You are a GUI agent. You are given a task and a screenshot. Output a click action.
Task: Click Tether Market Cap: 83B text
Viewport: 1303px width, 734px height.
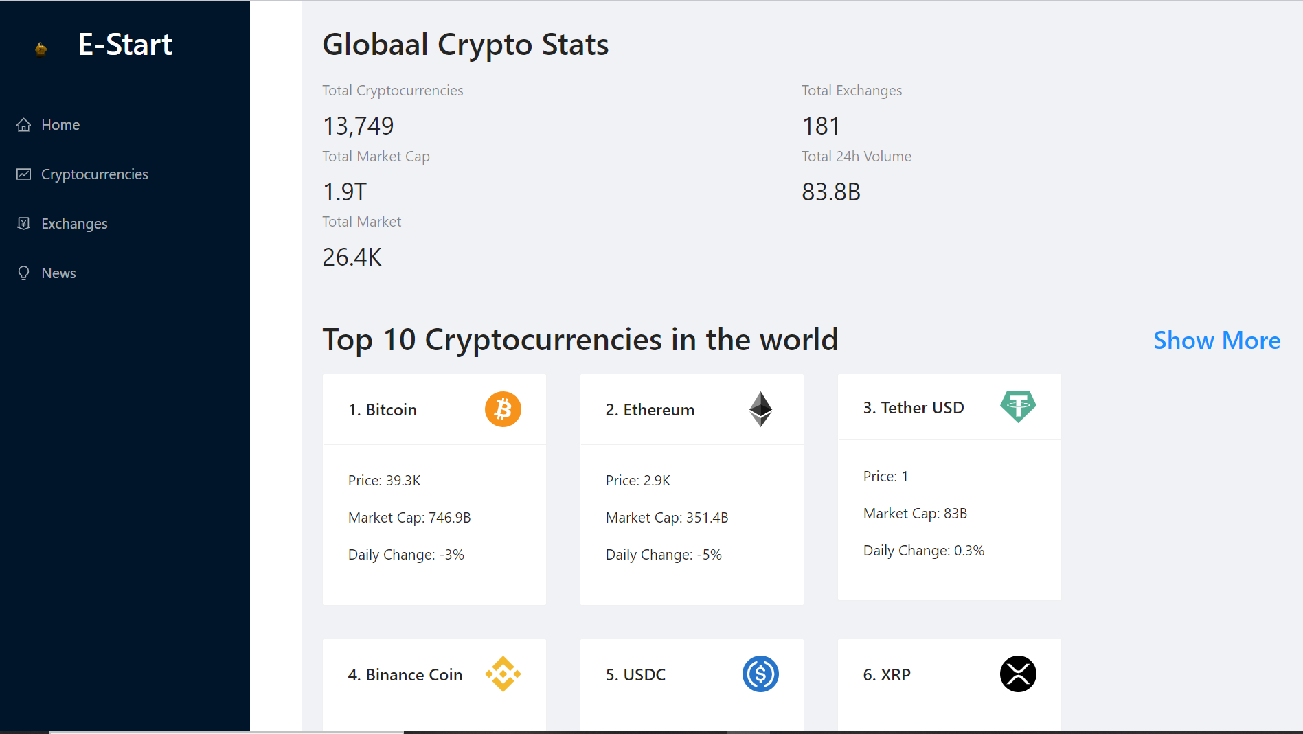[915, 514]
